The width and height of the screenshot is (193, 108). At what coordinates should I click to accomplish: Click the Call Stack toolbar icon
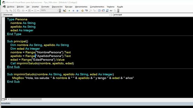pyautogui.click(x=115, y=11)
